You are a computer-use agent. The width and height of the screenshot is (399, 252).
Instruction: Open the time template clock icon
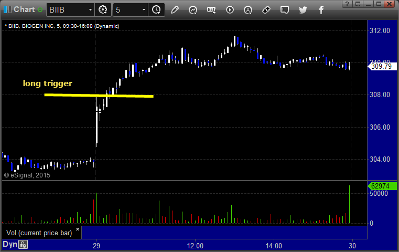156,10
